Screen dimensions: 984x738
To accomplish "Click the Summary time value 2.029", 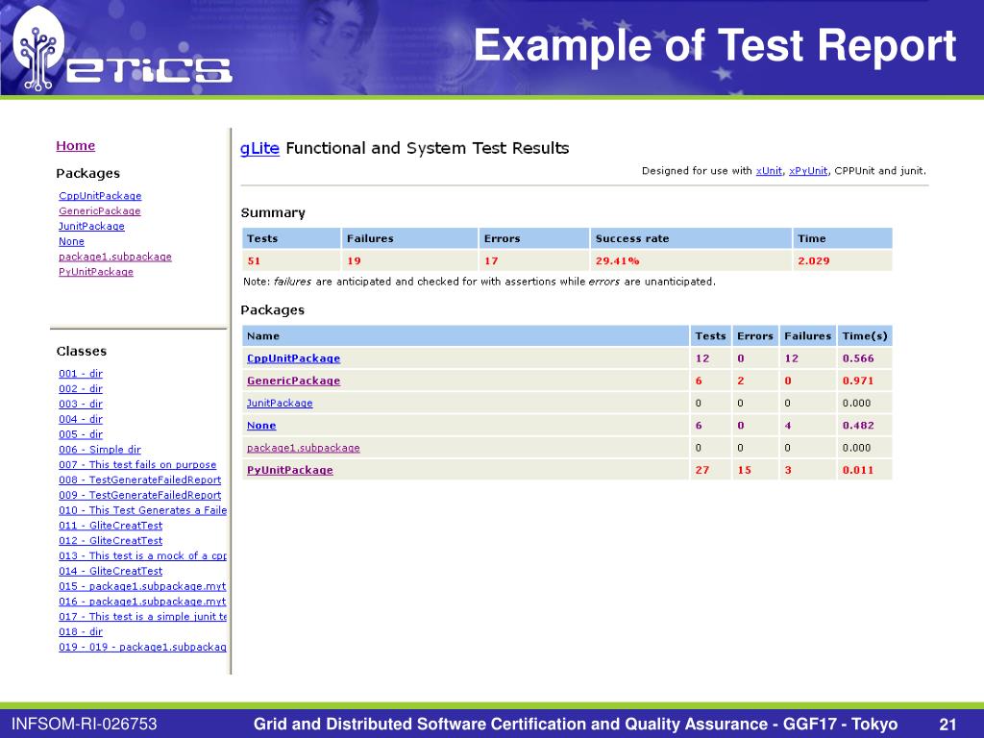I will (x=813, y=261).
